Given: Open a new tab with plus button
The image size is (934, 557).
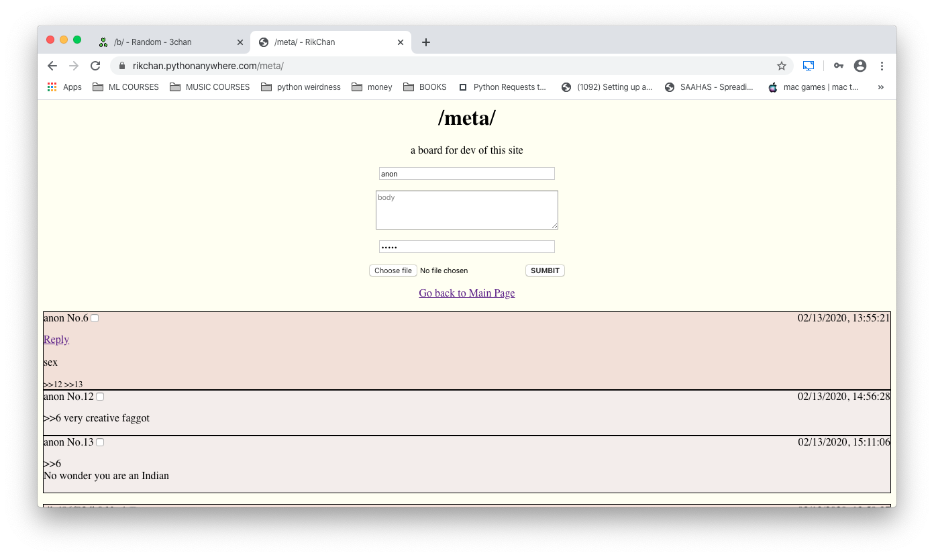Looking at the screenshot, I should coord(425,42).
